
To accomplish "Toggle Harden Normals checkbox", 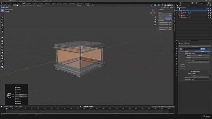I will (192, 71).
